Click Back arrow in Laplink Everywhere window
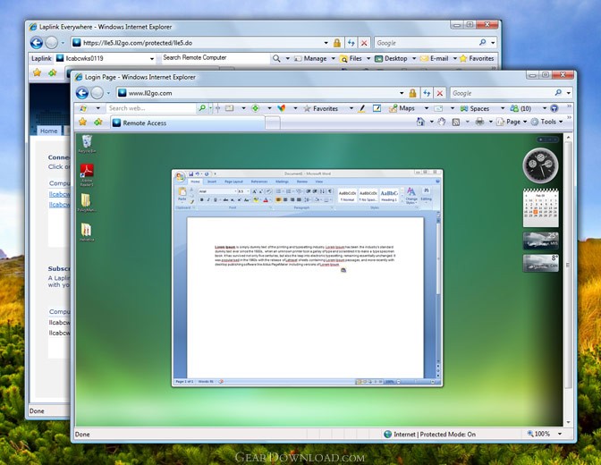601x465 pixels. pyautogui.click(x=37, y=43)
